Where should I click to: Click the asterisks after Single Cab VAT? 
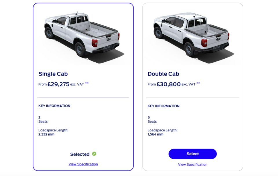pyautogui.click(x=87, y=83)
